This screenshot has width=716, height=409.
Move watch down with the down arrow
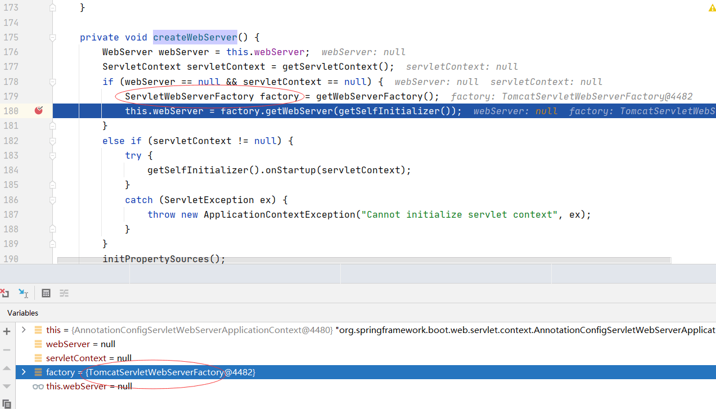(7, 386)
